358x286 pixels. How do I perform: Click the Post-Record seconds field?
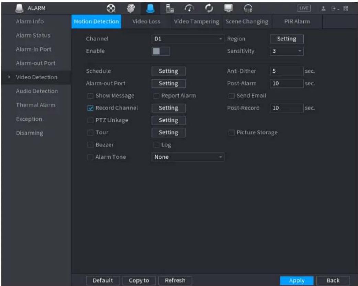point(287,108)
